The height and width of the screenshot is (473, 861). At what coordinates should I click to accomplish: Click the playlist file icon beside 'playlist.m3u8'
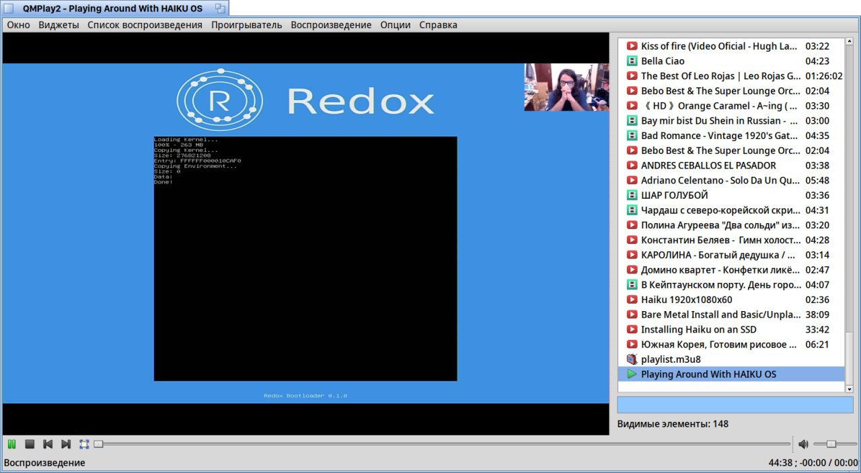click(x=632, y=359)
